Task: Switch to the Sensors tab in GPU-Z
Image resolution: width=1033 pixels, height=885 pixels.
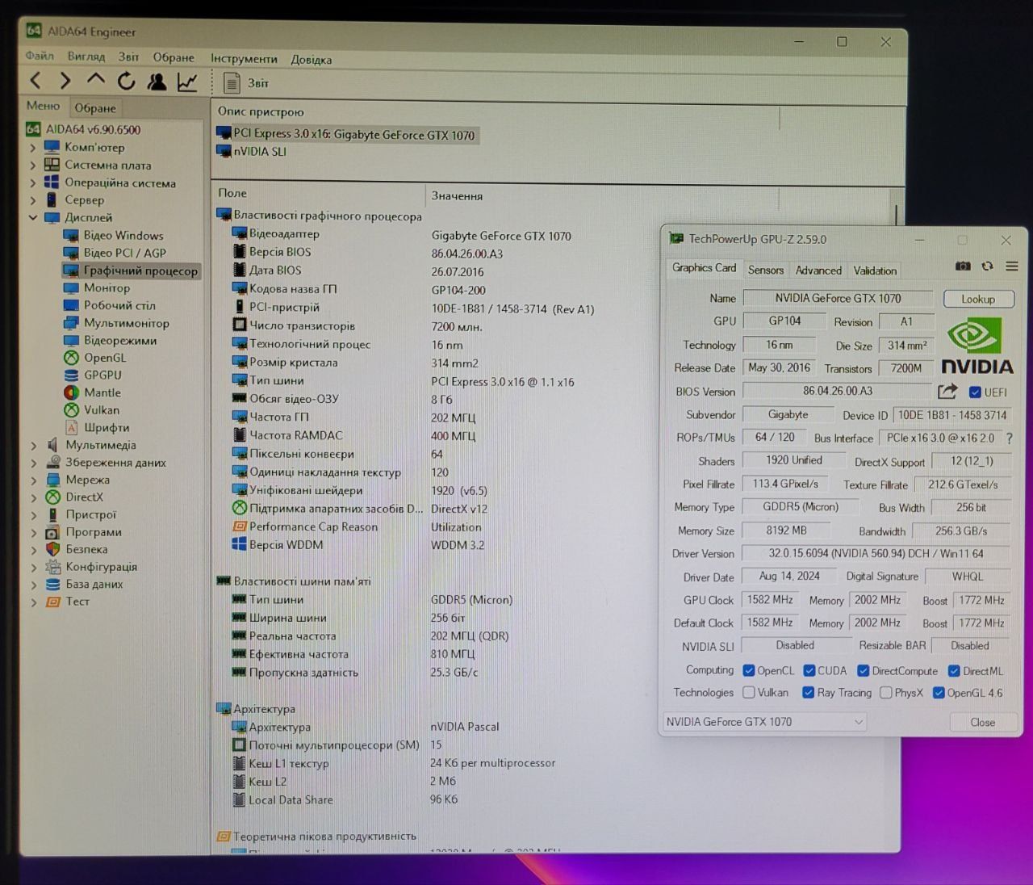Action: pos(765,271)
